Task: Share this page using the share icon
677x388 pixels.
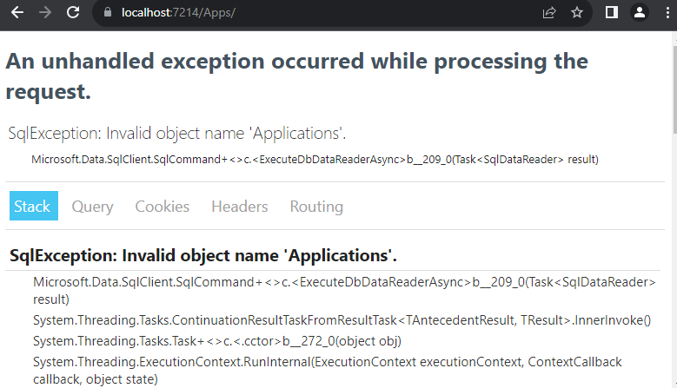Action: 549,13
